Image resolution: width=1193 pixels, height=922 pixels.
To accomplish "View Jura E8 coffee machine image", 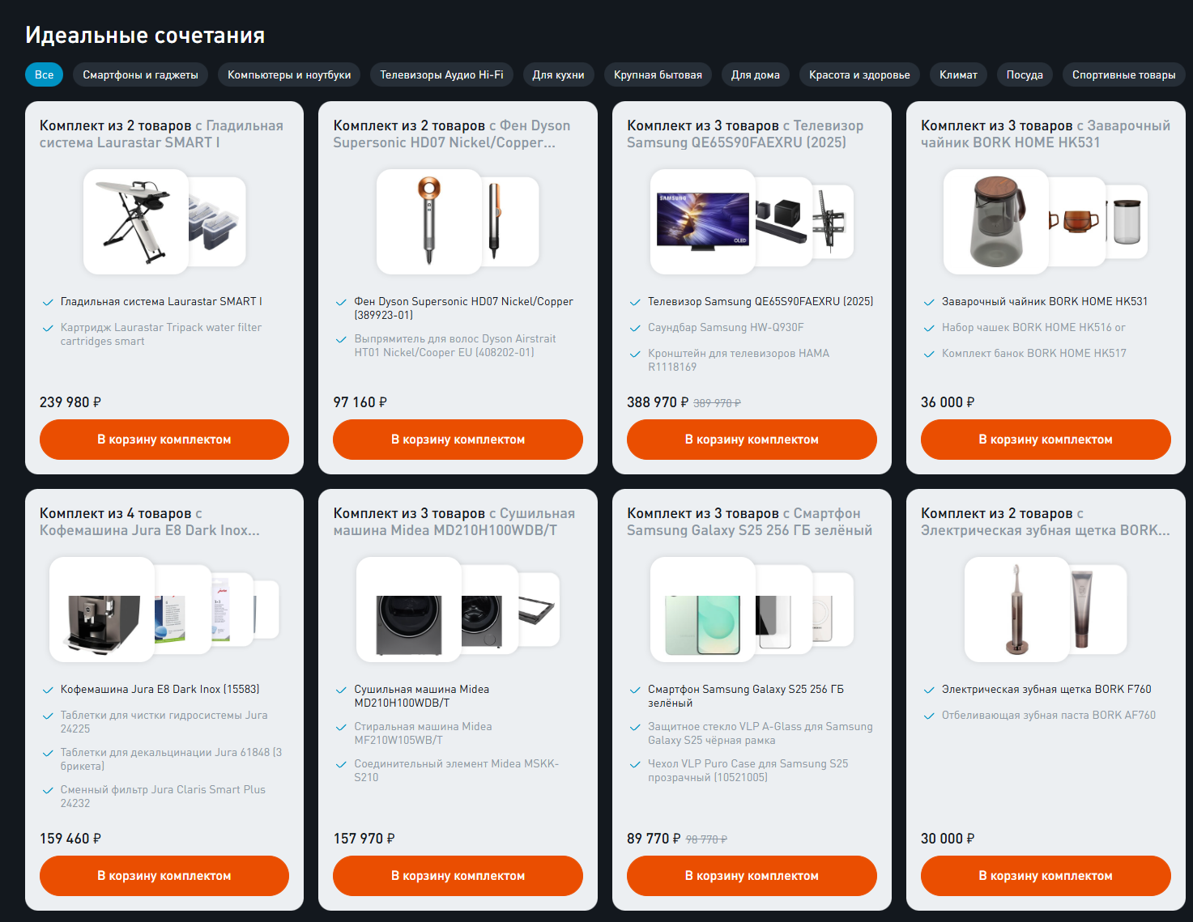I will (102, 610).
